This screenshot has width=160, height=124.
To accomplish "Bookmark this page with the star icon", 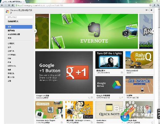I will pyautogui.click(x=150, y=5).
